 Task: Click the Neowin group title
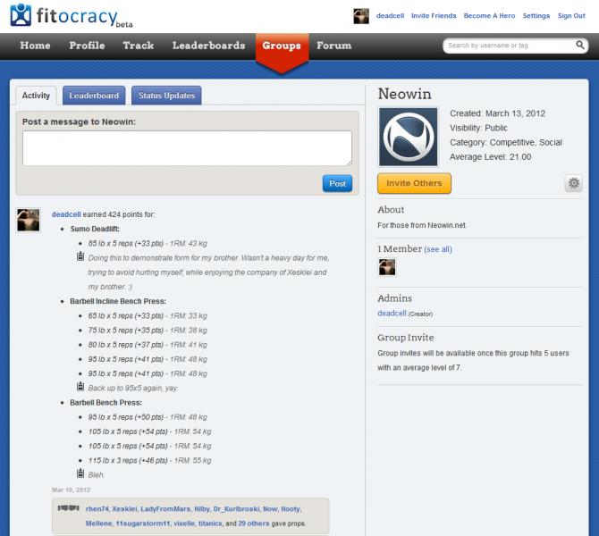pyautogui.click(x=405, y=94)
